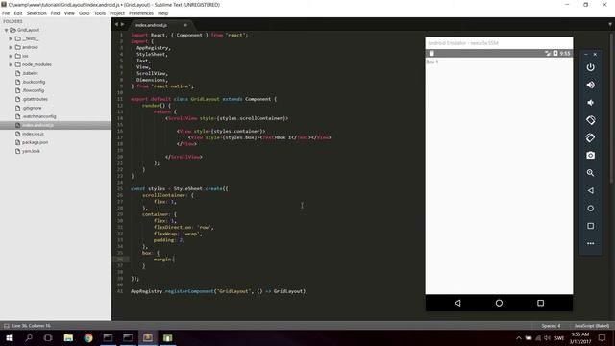Open .babelrc in the sidebar
The image size is (615, 346).
[30, 73]
